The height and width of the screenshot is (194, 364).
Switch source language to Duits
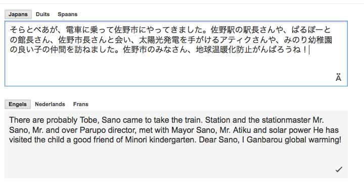(42, 14)
